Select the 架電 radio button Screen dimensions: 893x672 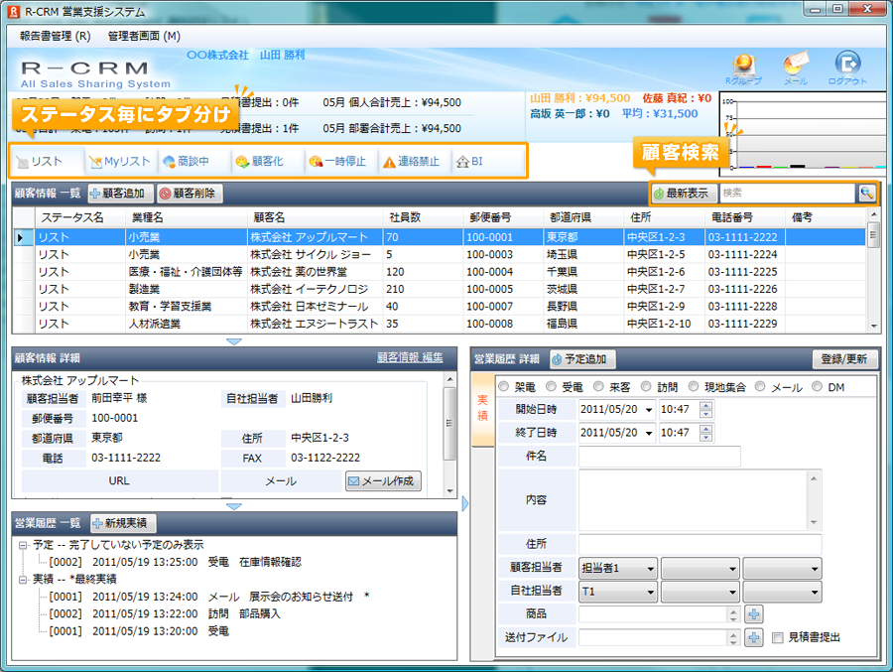point(503,387)
